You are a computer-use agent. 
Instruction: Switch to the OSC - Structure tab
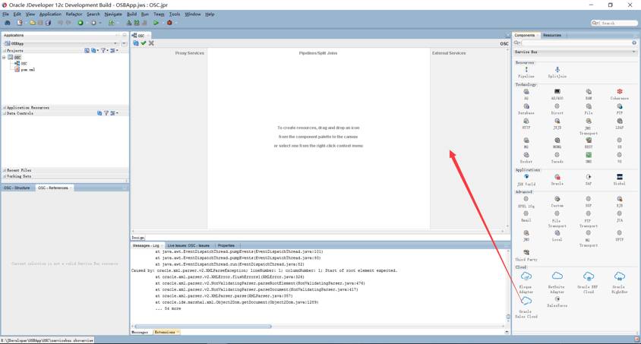click(17, 188)
